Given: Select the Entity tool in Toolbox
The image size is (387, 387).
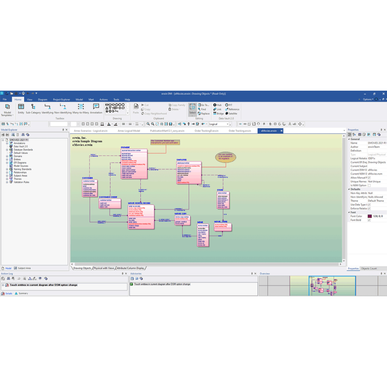Looking at the screenshot, I should point(21,108).
